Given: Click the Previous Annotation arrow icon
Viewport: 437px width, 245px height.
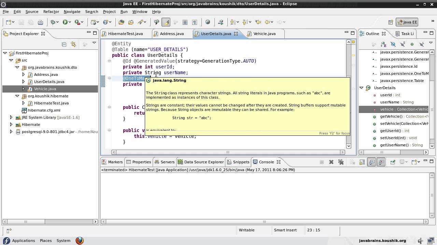Looking at the screenshot, I should pyautogui.click(x=245, y=22).
